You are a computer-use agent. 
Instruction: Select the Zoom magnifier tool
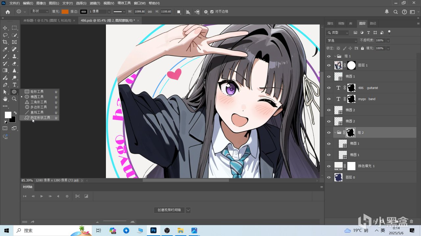click(x=14, y=99)
